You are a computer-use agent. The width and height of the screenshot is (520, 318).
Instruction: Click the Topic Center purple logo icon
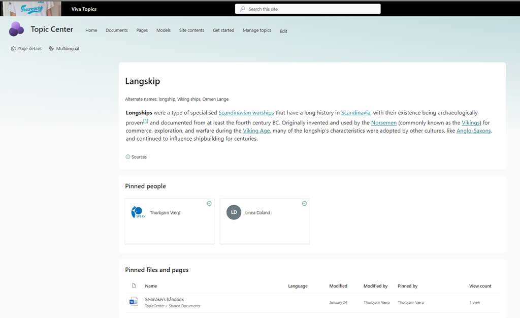click(16, 29)
